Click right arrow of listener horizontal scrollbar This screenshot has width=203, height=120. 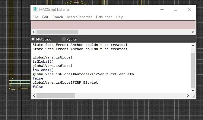click(x=188, y=95)
